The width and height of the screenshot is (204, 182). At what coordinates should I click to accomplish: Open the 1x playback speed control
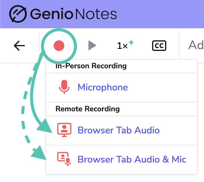point(125,44)
